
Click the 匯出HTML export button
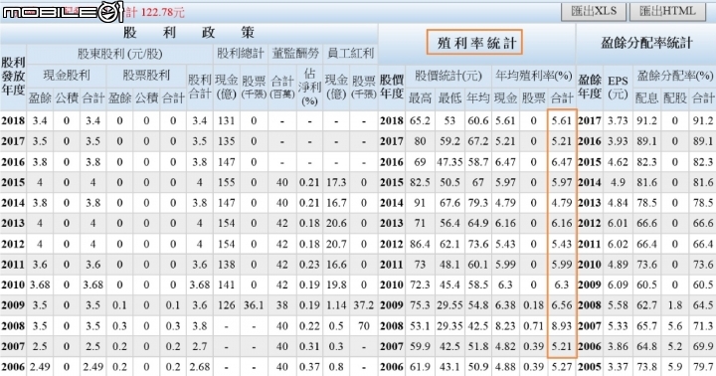pyautogui.click(x=667, y=11)
